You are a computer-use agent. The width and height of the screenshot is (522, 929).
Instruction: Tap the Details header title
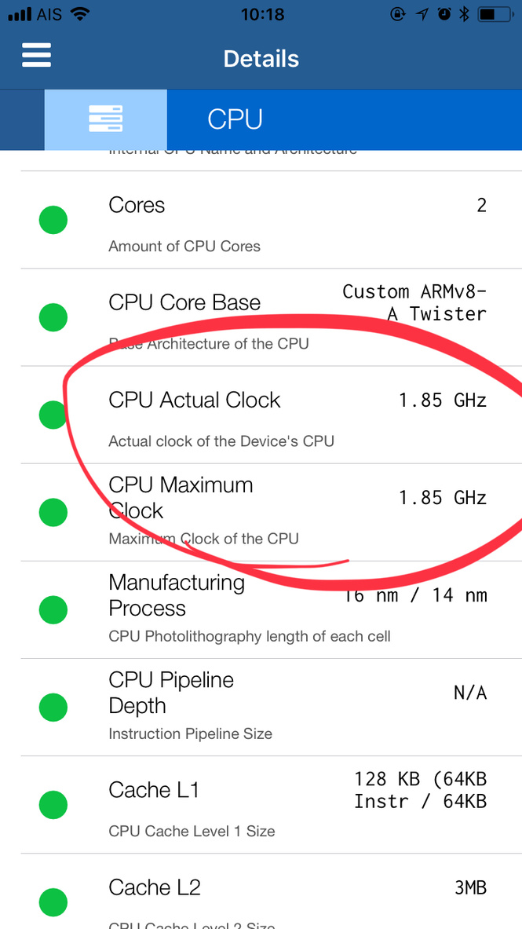pos(261,59)
